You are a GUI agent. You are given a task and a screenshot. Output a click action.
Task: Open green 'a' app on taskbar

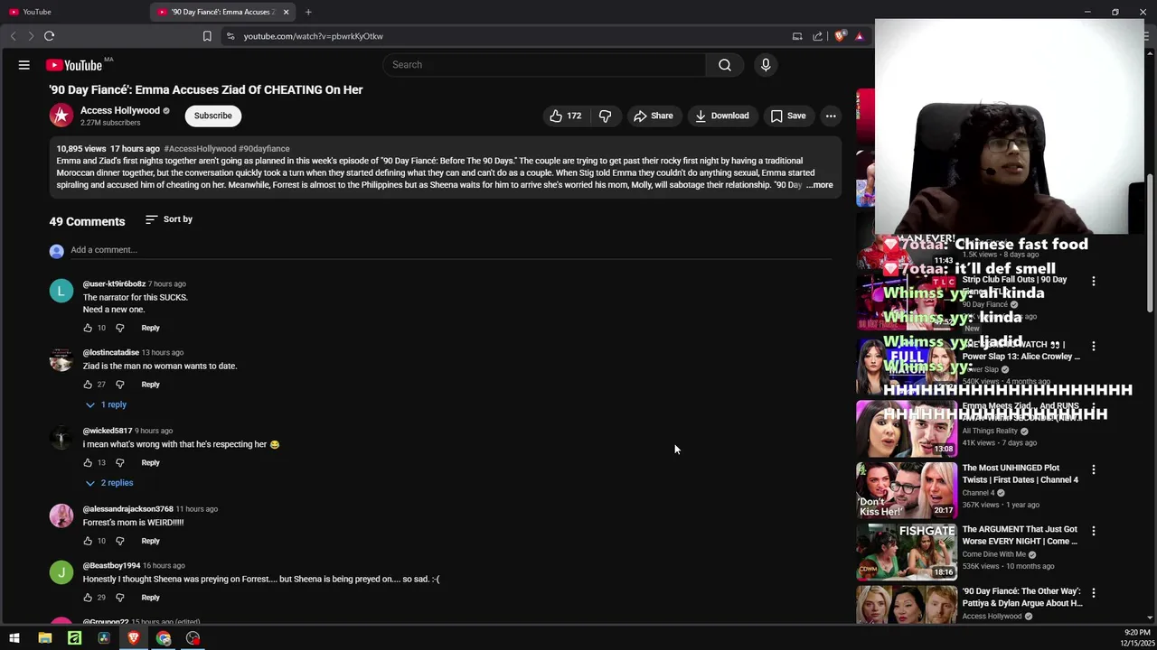(x=74, y=638)
